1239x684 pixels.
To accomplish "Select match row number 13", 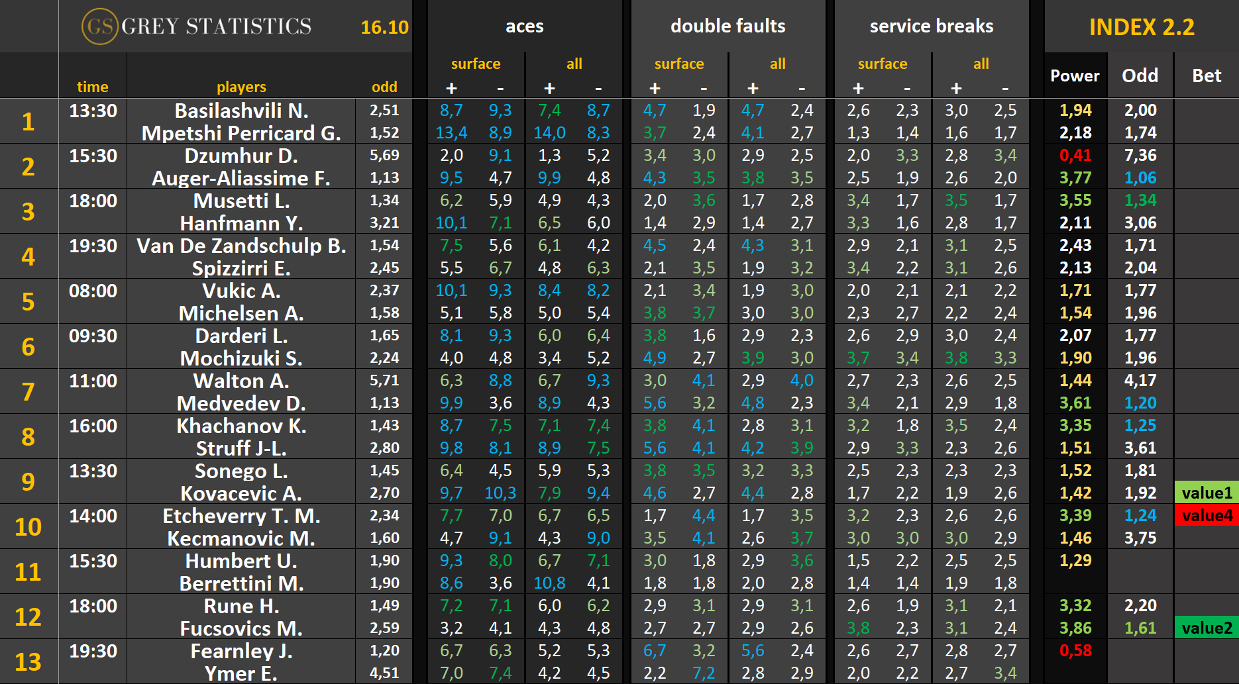I will [28, 661].
